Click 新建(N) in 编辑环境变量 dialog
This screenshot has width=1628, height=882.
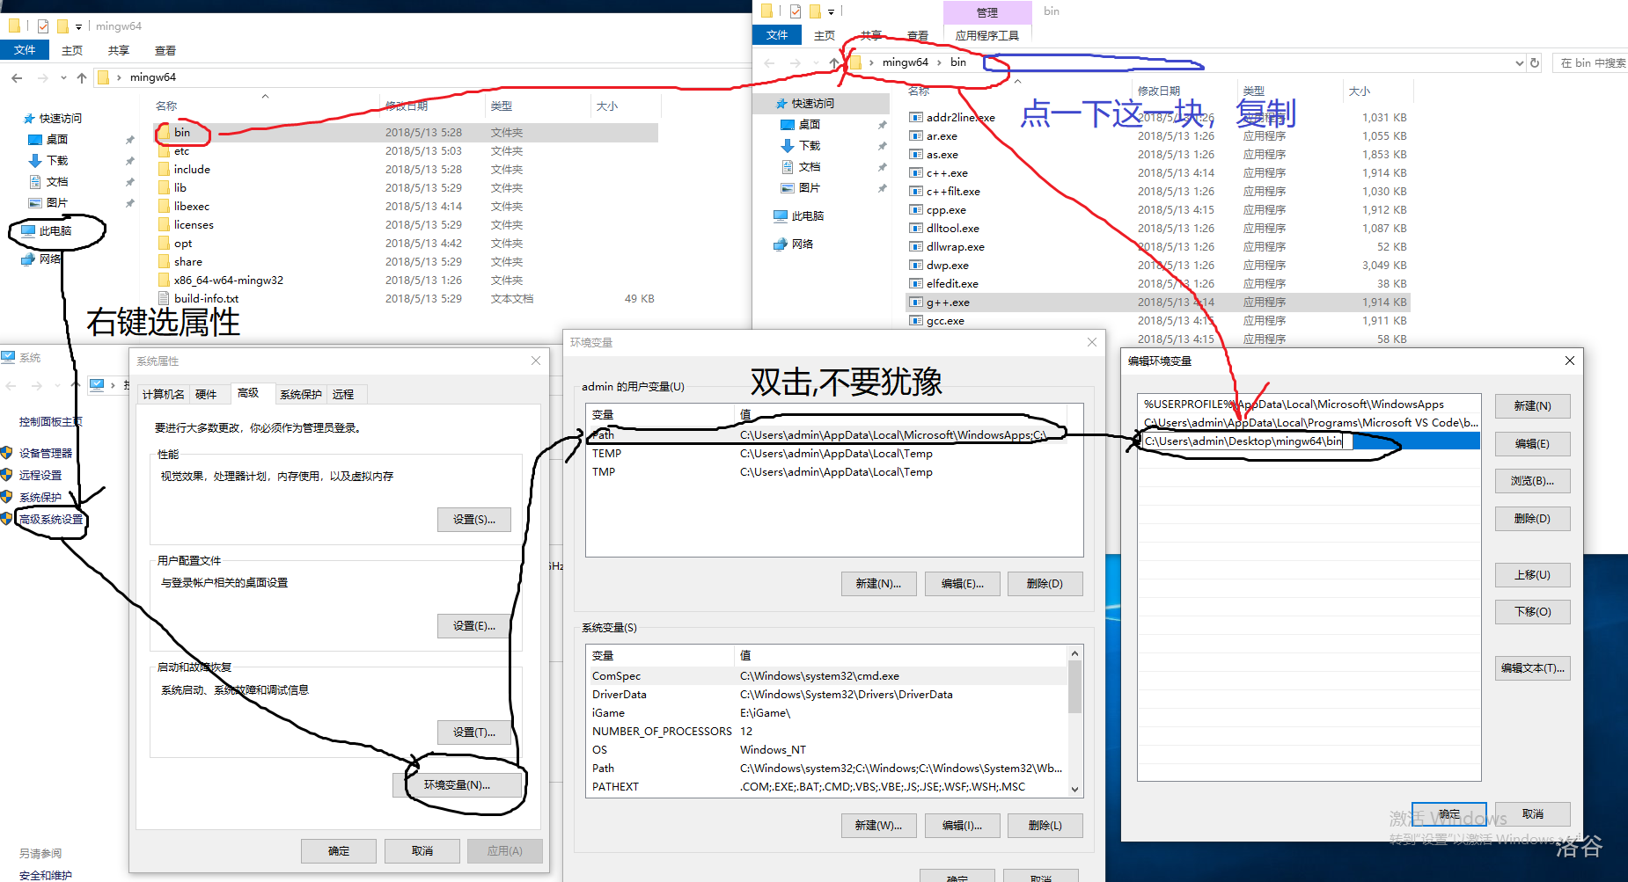(x=1532, y=406)
